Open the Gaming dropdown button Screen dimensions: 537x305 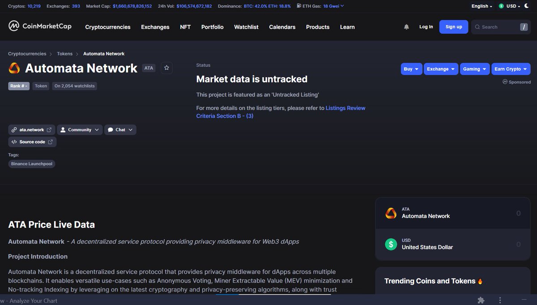[475, 69]
